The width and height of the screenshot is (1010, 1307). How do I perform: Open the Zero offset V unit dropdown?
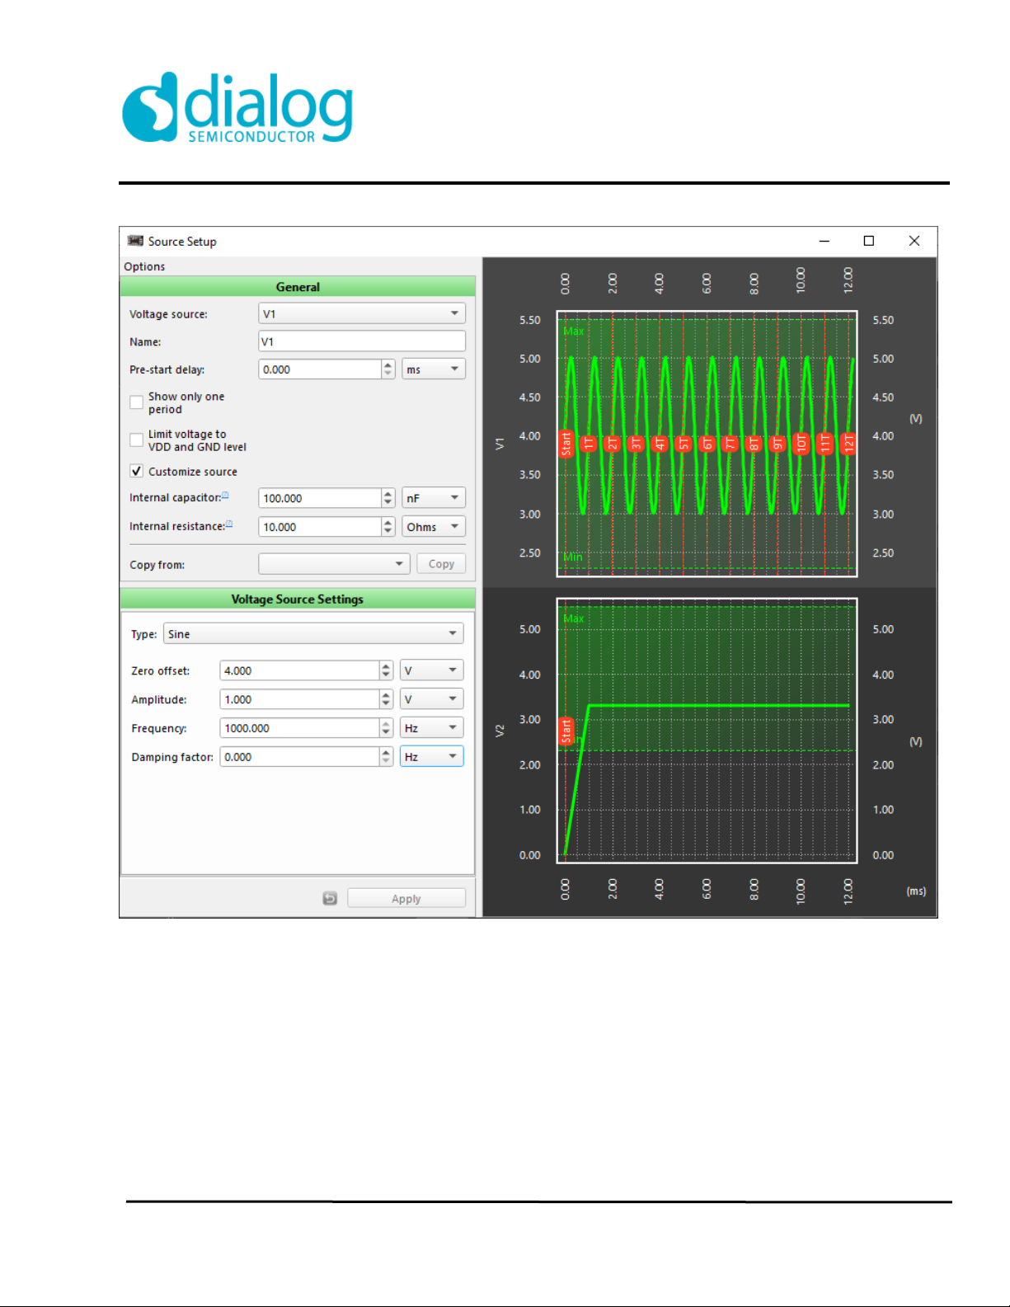pos(431,670)
